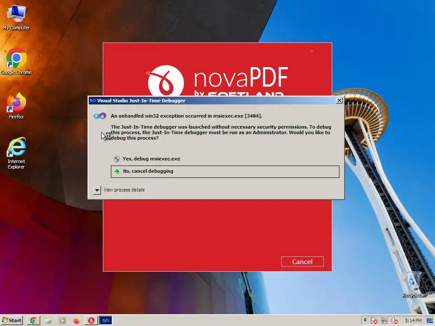This screenshot has height=326, width=435.
Task: Open the Recycle Bin icon
Action: [x=414, y=285]
